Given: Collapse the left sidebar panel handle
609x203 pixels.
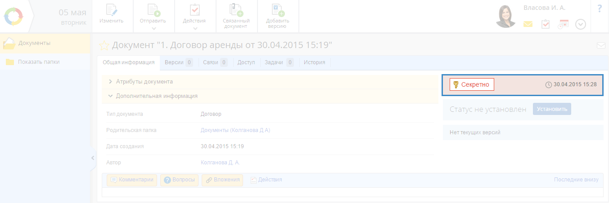Looking at the screenshot, I should (x=93, y=158).
